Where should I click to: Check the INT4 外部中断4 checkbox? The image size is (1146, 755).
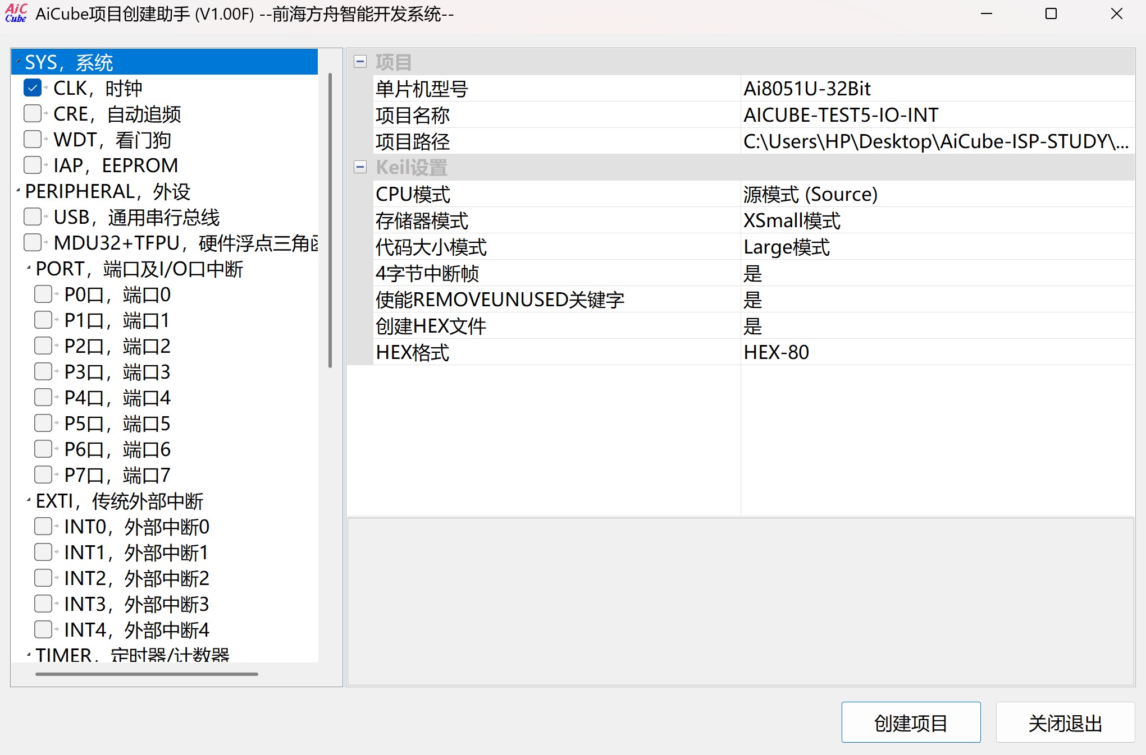point(43,630)
